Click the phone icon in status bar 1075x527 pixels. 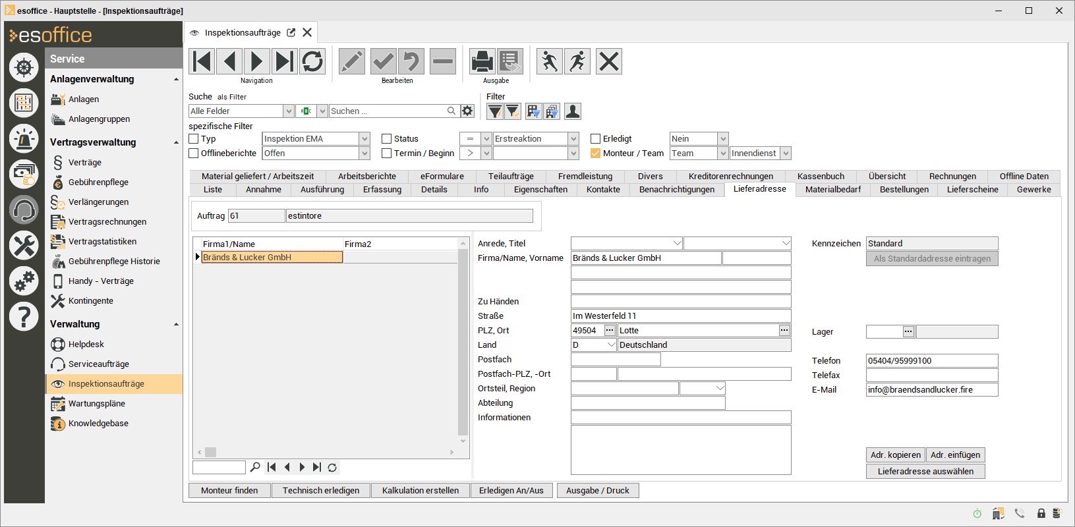[x=1020, y=513]
